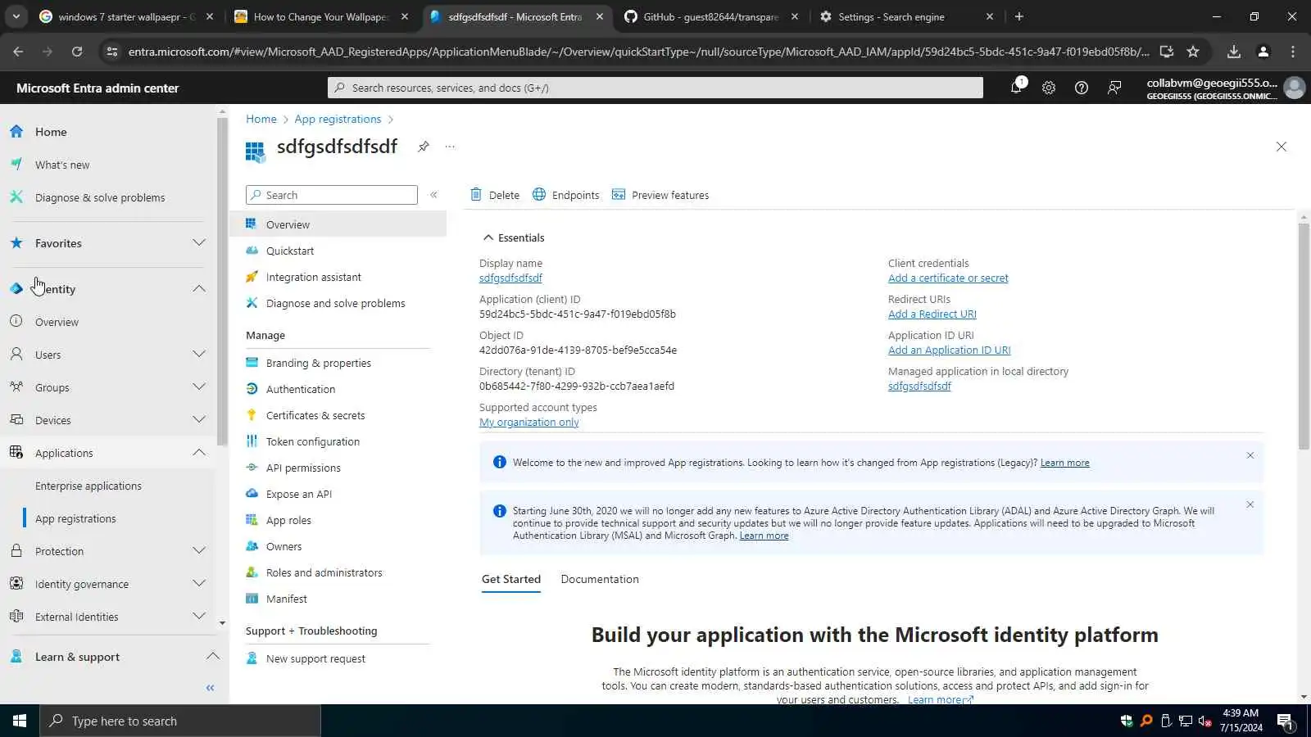The height and width of the screenshot is (737, 1311).
Task: Open browser menu three dots
Action: pos(1293,52)
